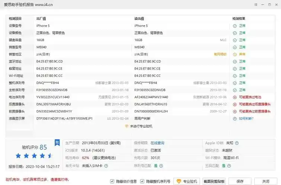Click the red error icon for 电池序列号 row
Image resolution: width=281 pixels, height=185 pixels.
[235, 97]
